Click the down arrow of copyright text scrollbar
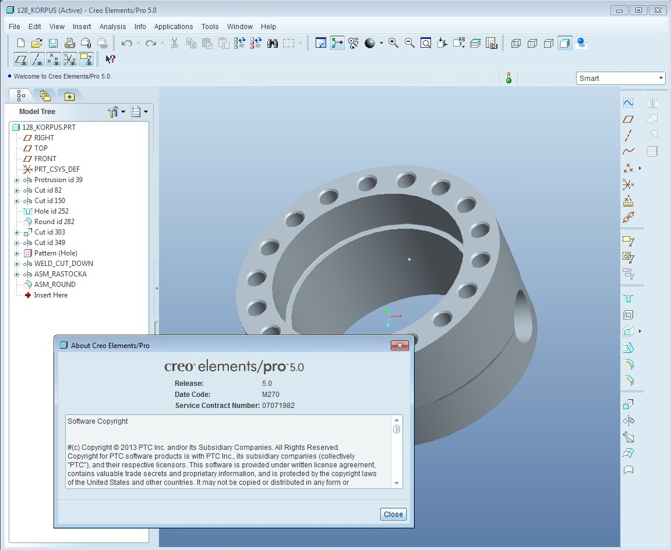The image size is (671, 550). click(397, 483)
